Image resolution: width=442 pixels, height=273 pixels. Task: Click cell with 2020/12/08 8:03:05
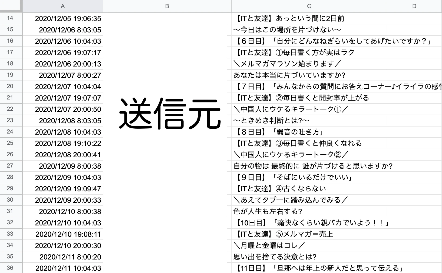(63, 121)
